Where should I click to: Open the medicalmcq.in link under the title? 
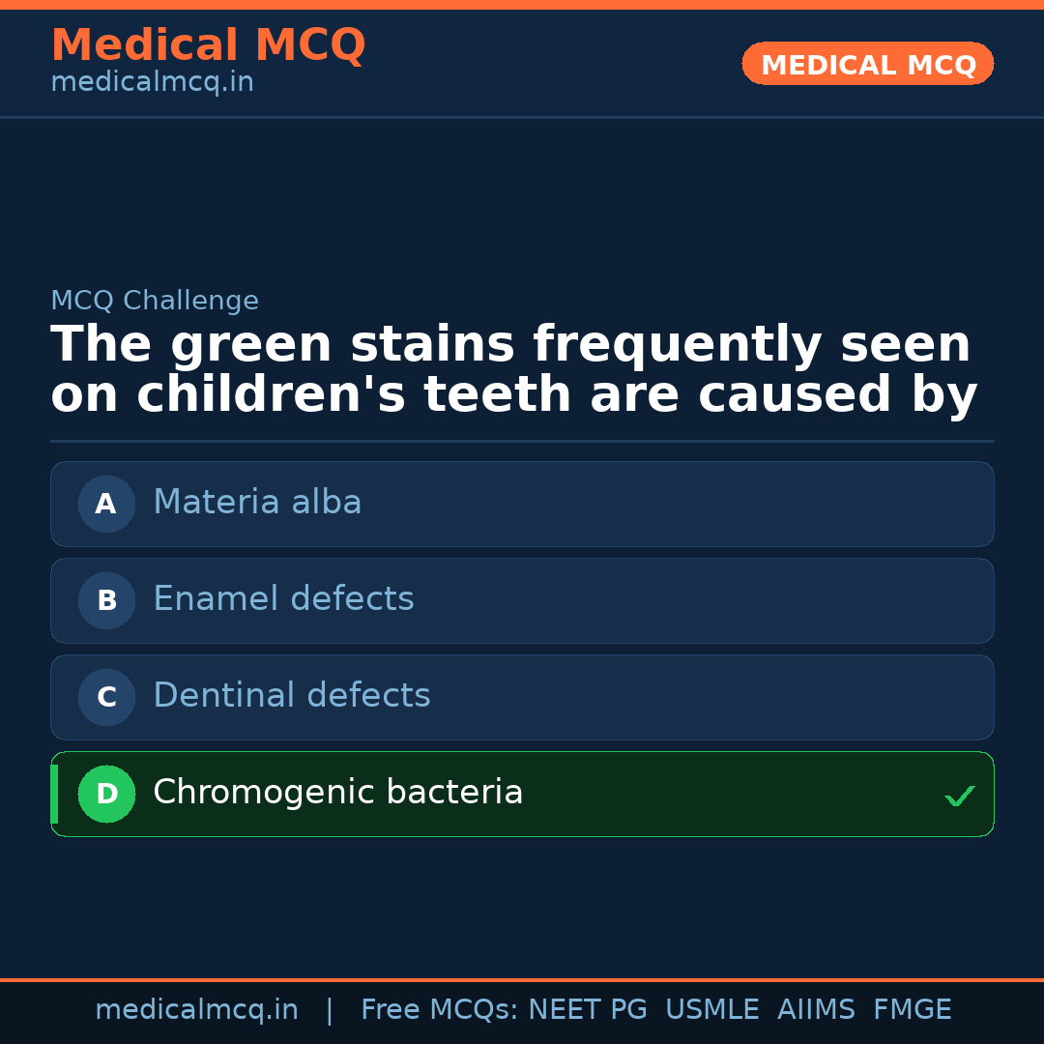click(x=152, y=82)
